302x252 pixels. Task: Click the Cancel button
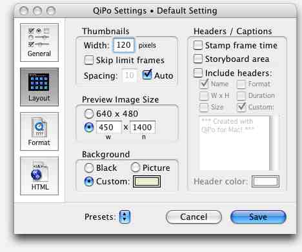[194, 217]
